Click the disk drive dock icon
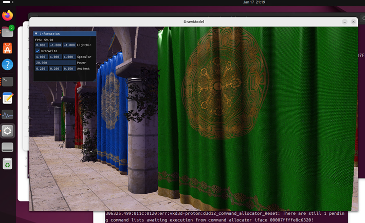The width and height of the screenshot is (365, 223). pyautogui.click(x=8, y=148)
